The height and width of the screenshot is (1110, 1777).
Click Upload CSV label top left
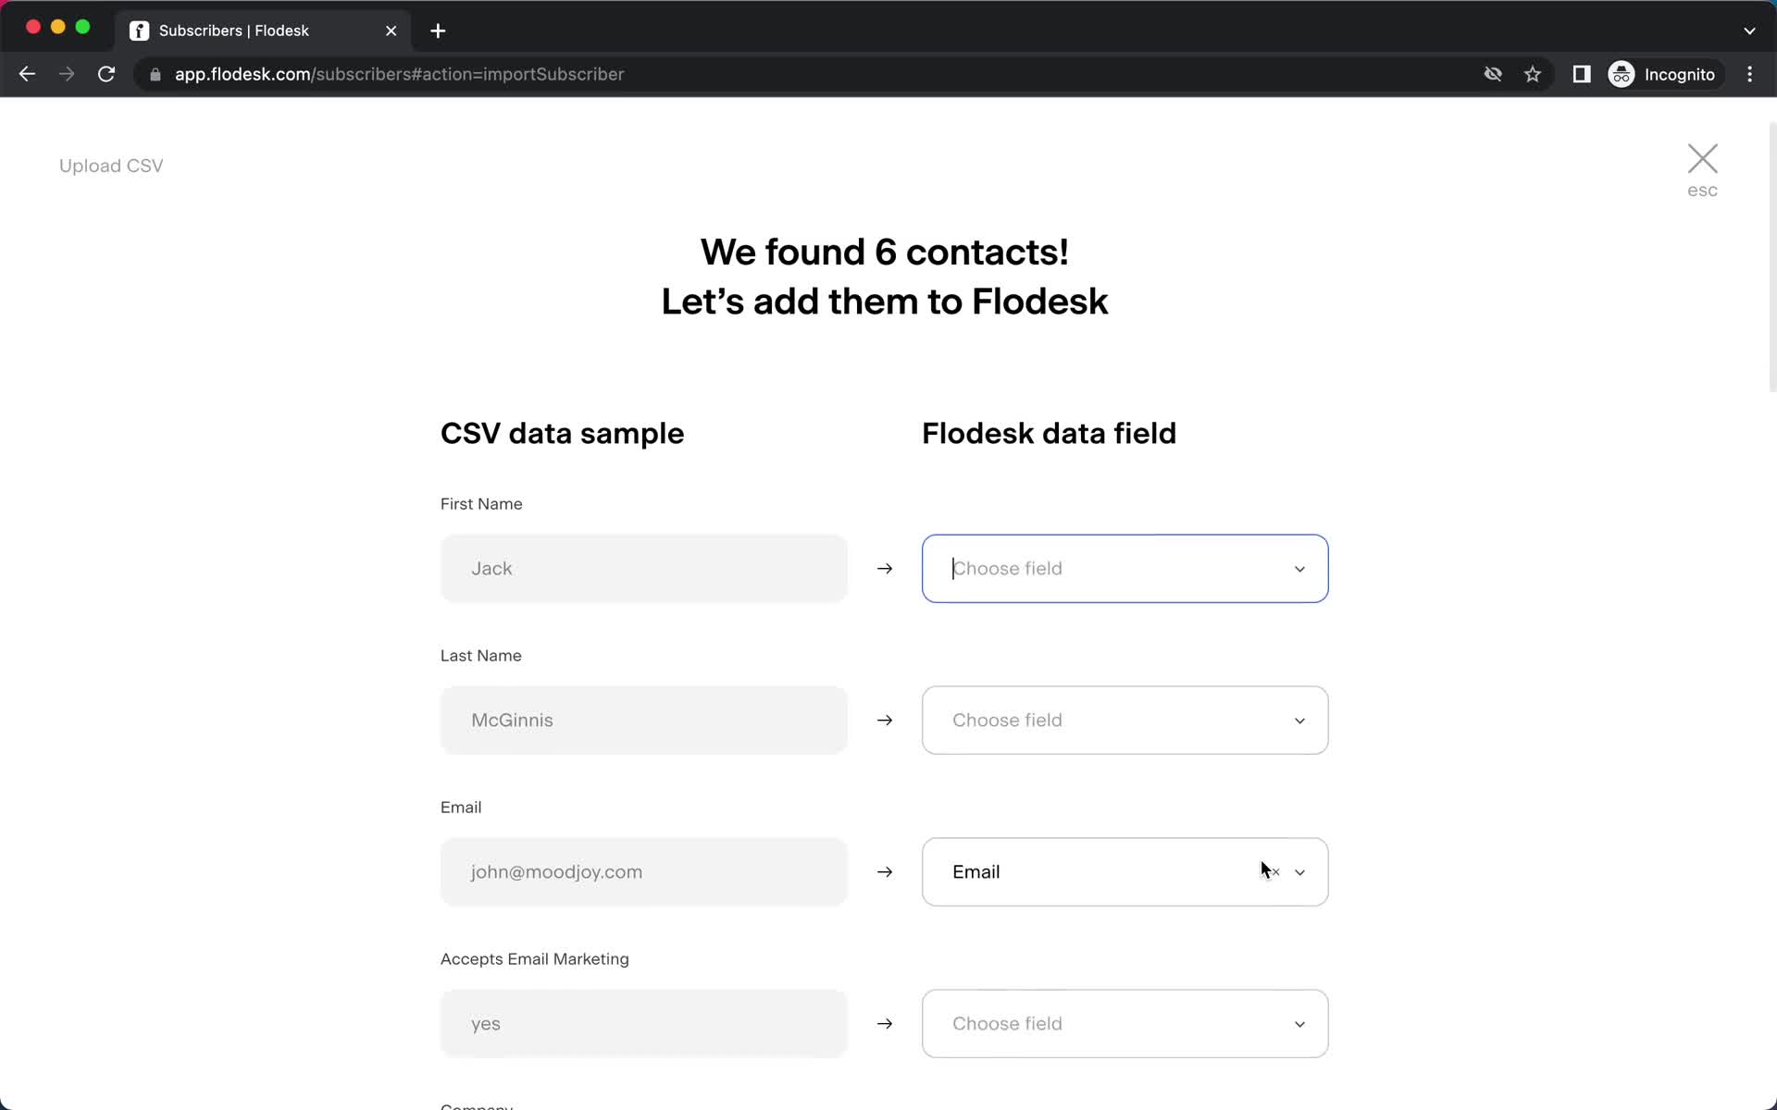coord(111,165)
